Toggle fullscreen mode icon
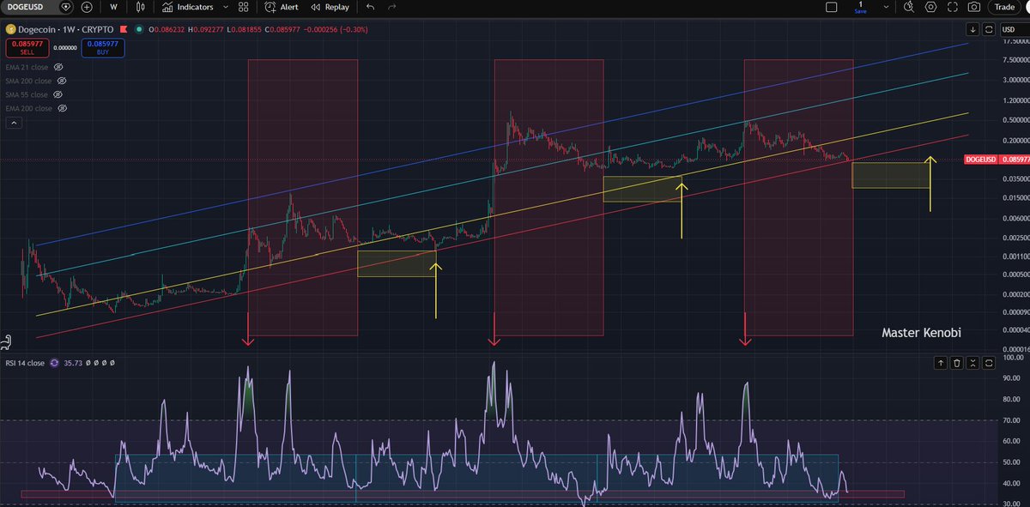Screen dimensions: 1030x507 (953, 7)
